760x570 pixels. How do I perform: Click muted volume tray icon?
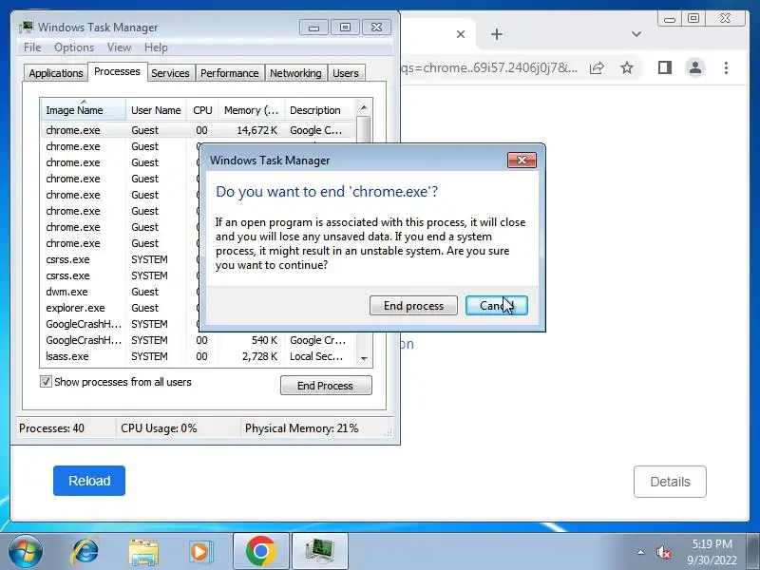click(663, 552)
